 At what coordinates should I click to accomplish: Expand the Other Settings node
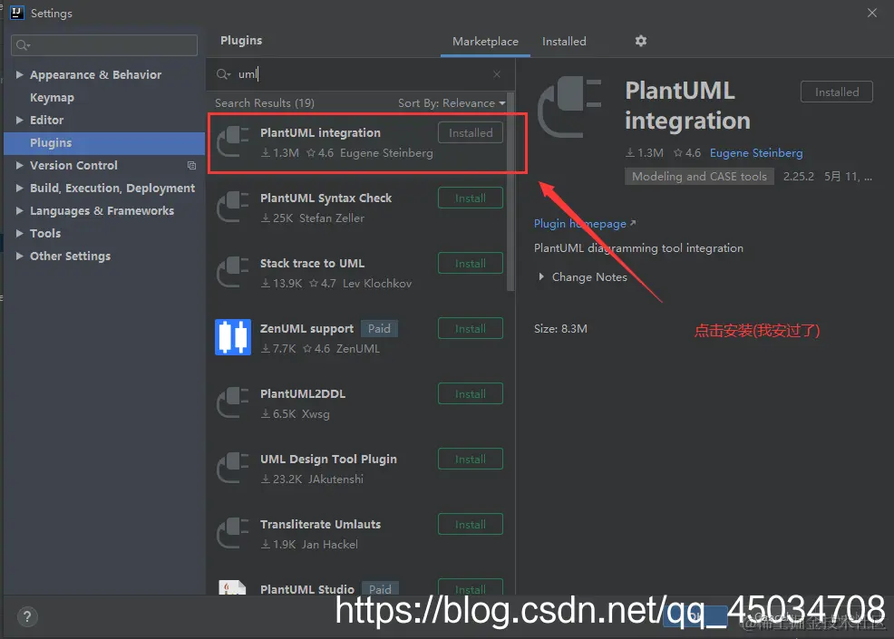19,256
